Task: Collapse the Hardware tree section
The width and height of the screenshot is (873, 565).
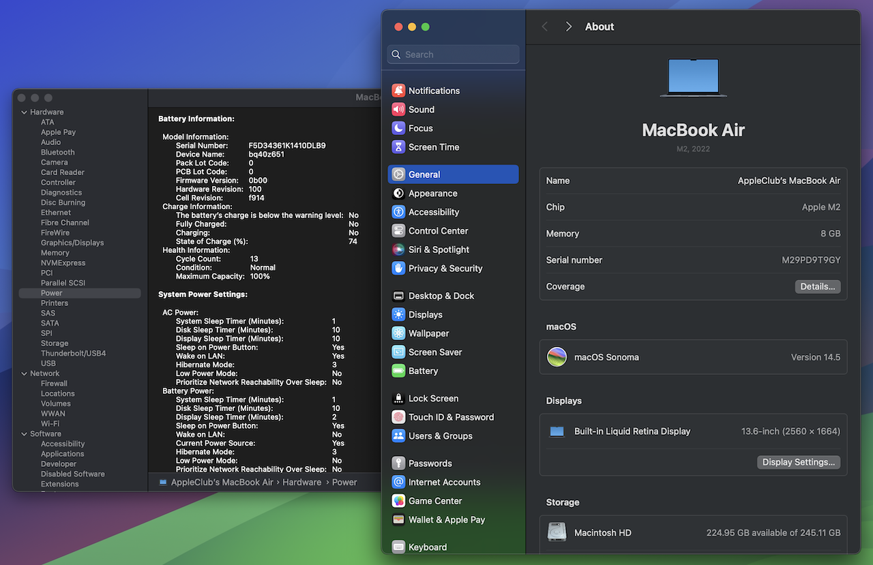Action: [24, 112]
